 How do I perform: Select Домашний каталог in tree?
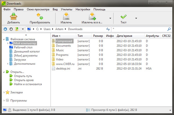pos(27,51)
